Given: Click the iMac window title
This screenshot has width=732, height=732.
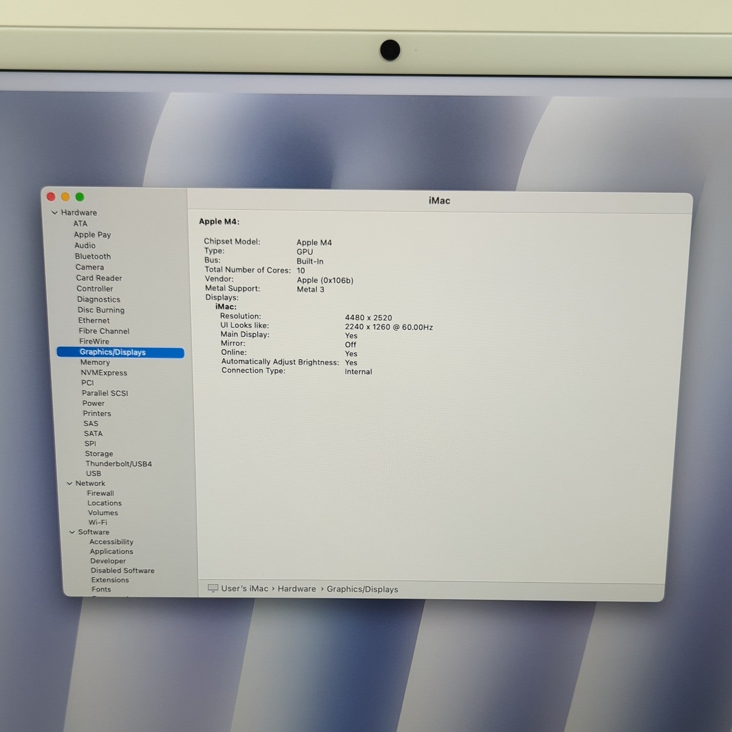Looking at the screenshot, I should point(439,201).
